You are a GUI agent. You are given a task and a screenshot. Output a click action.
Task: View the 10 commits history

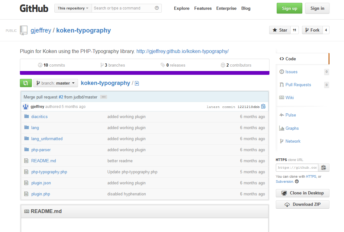coord(51,65)
